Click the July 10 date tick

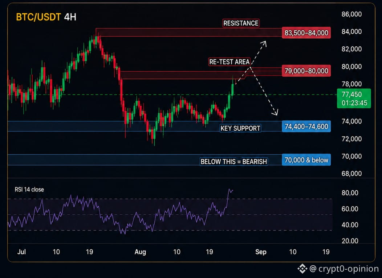coord(56,252)
